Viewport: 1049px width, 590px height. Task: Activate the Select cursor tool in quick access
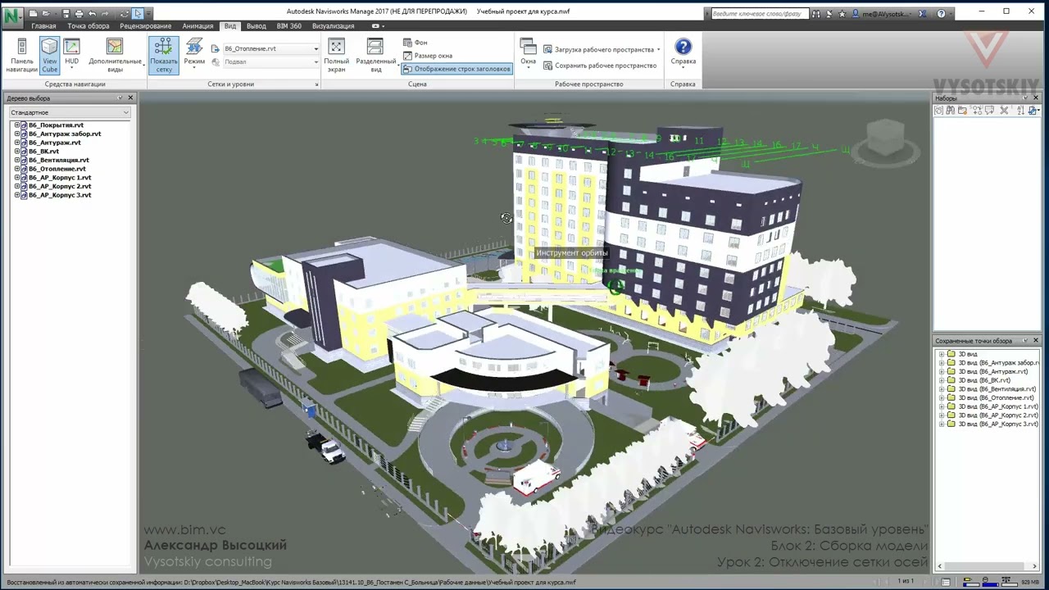[x=138, y=13]
